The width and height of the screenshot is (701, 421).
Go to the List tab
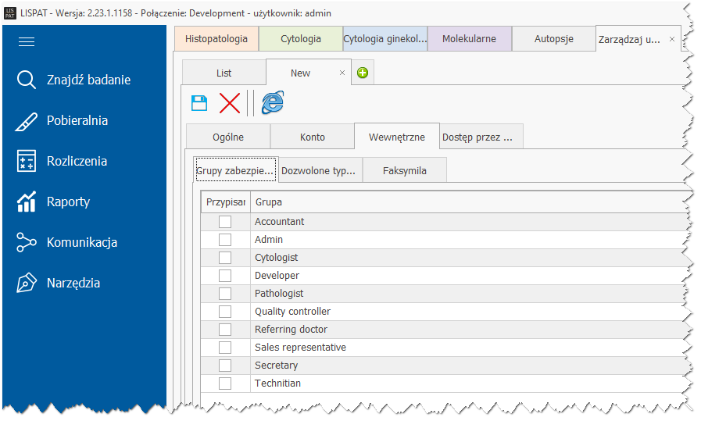(x=224, y=73)
